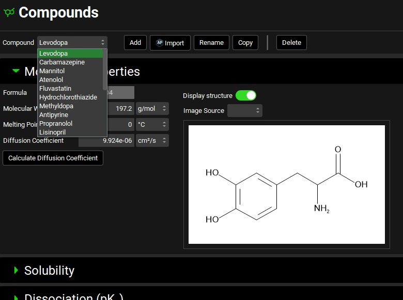Click the Import button
Image resolution: width=403 pixels, height=300 pixels.
(x=170, y=43)
